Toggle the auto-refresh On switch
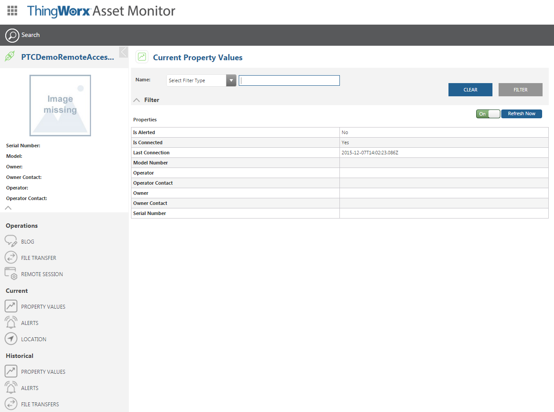Viewport: 554px width, 412px height. tap(488, 114)
